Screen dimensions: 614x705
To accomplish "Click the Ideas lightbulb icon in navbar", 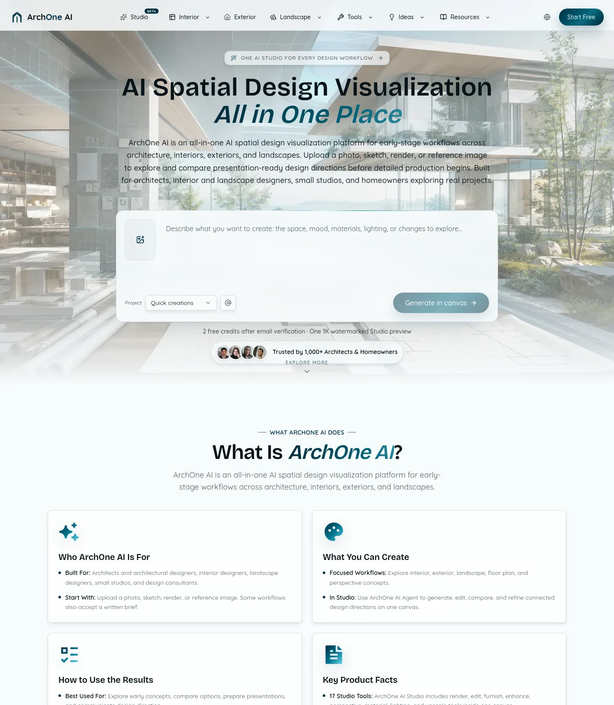I will point(392,17).
